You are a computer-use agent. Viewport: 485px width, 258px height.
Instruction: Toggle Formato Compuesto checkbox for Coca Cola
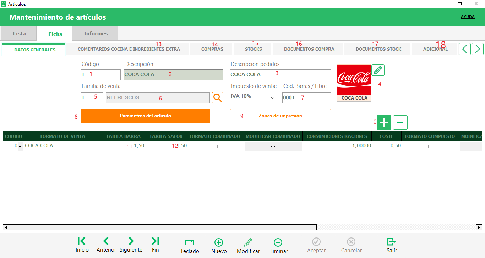(430, 146)
